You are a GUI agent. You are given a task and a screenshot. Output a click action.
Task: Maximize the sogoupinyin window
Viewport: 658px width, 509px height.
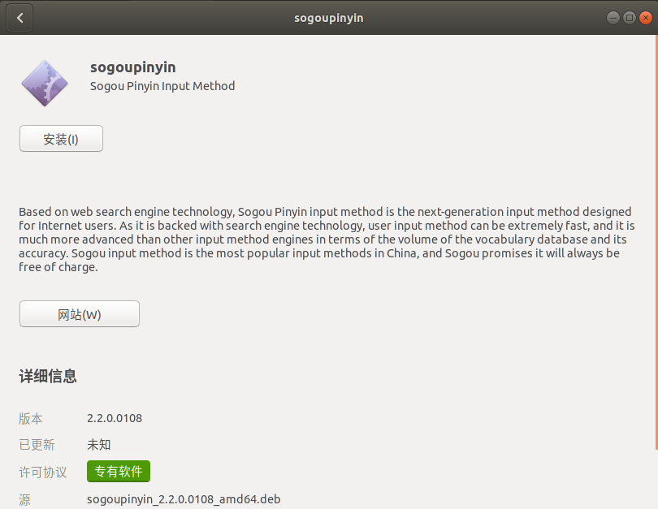628,18
